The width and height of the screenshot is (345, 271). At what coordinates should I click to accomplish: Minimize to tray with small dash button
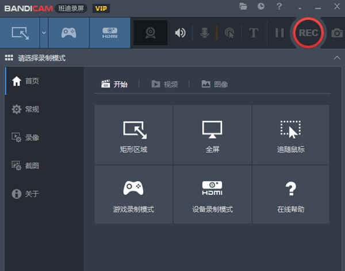[300, 8]
